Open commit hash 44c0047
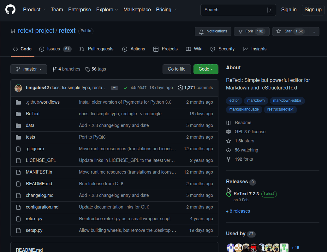 coord(139,88)
